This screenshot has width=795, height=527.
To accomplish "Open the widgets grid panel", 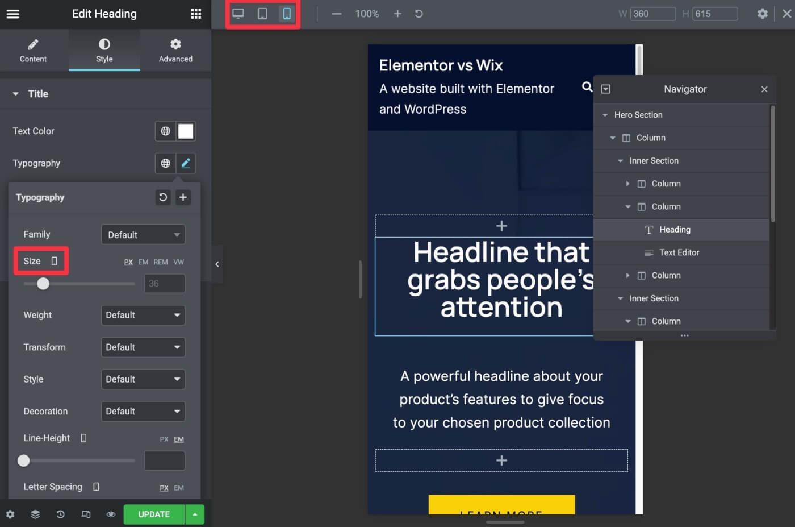I will (x=196, y=14).
